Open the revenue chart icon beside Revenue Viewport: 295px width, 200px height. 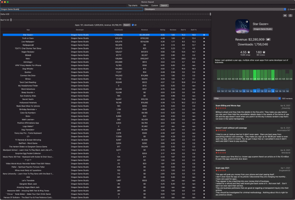pos(268,39)
